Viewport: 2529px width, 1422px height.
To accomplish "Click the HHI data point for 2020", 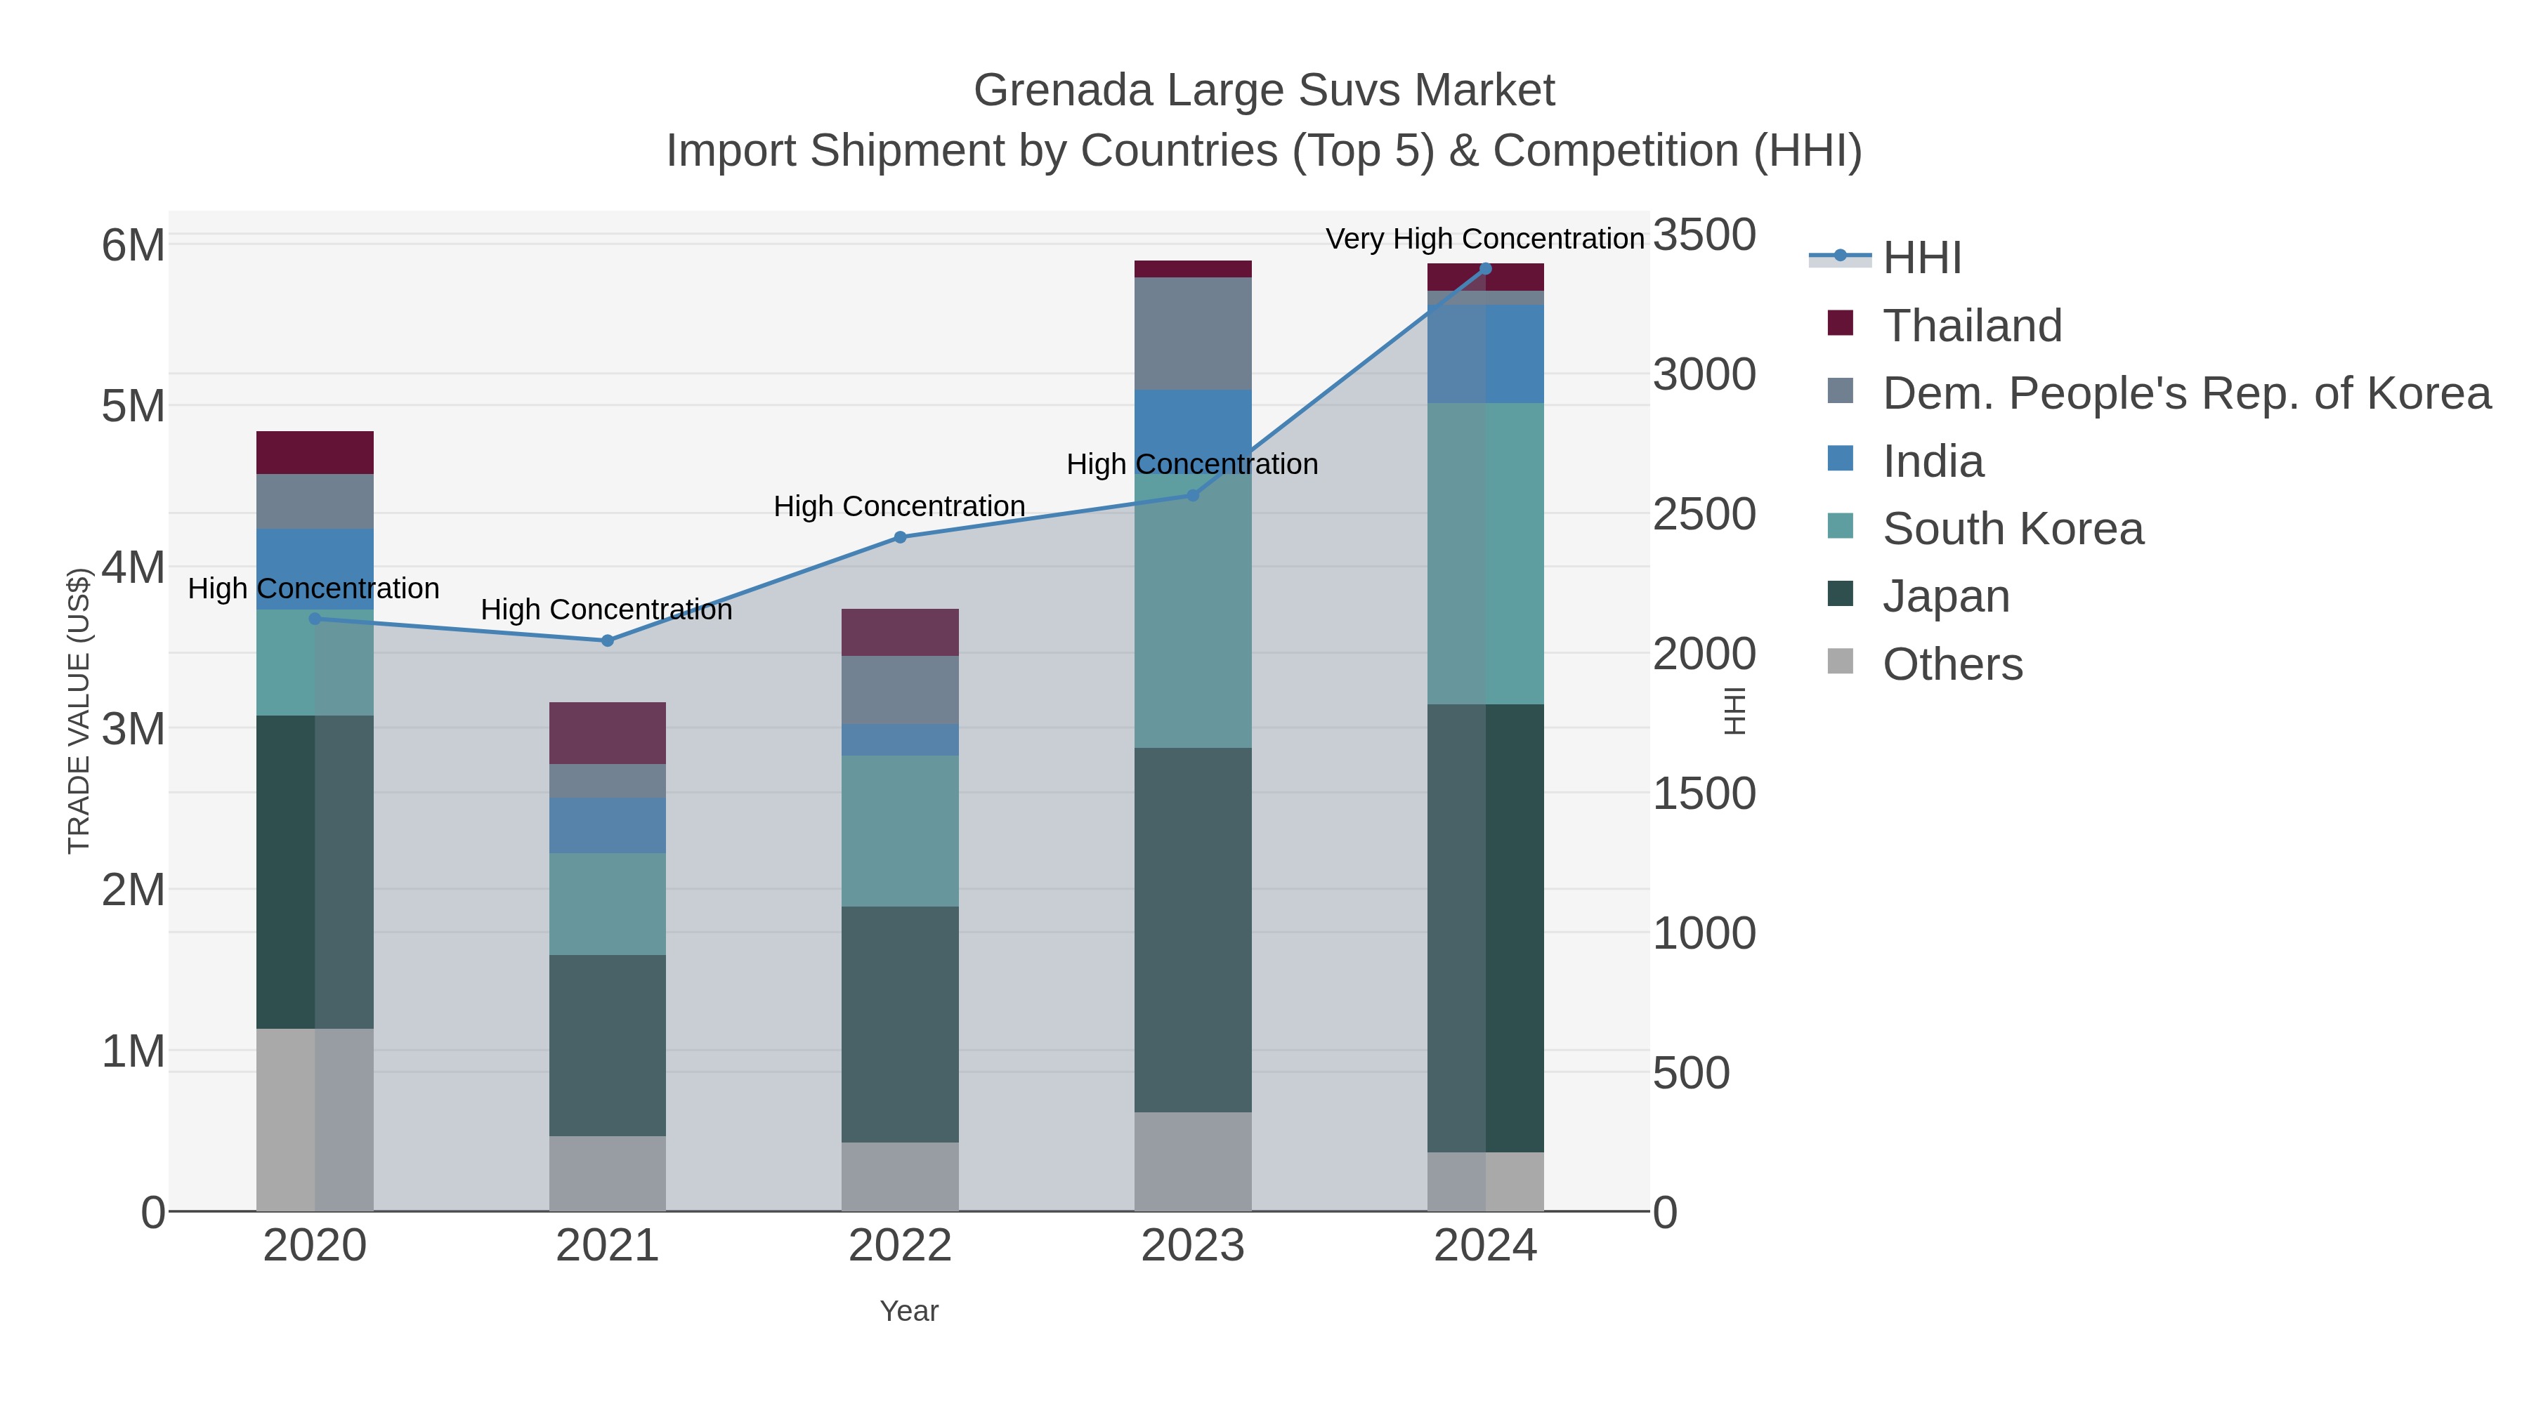I will tap(315, 619).
